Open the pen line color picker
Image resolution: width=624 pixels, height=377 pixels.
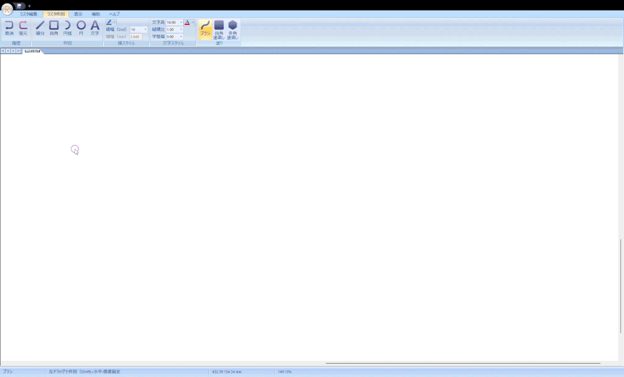click(x=111, y=23)
